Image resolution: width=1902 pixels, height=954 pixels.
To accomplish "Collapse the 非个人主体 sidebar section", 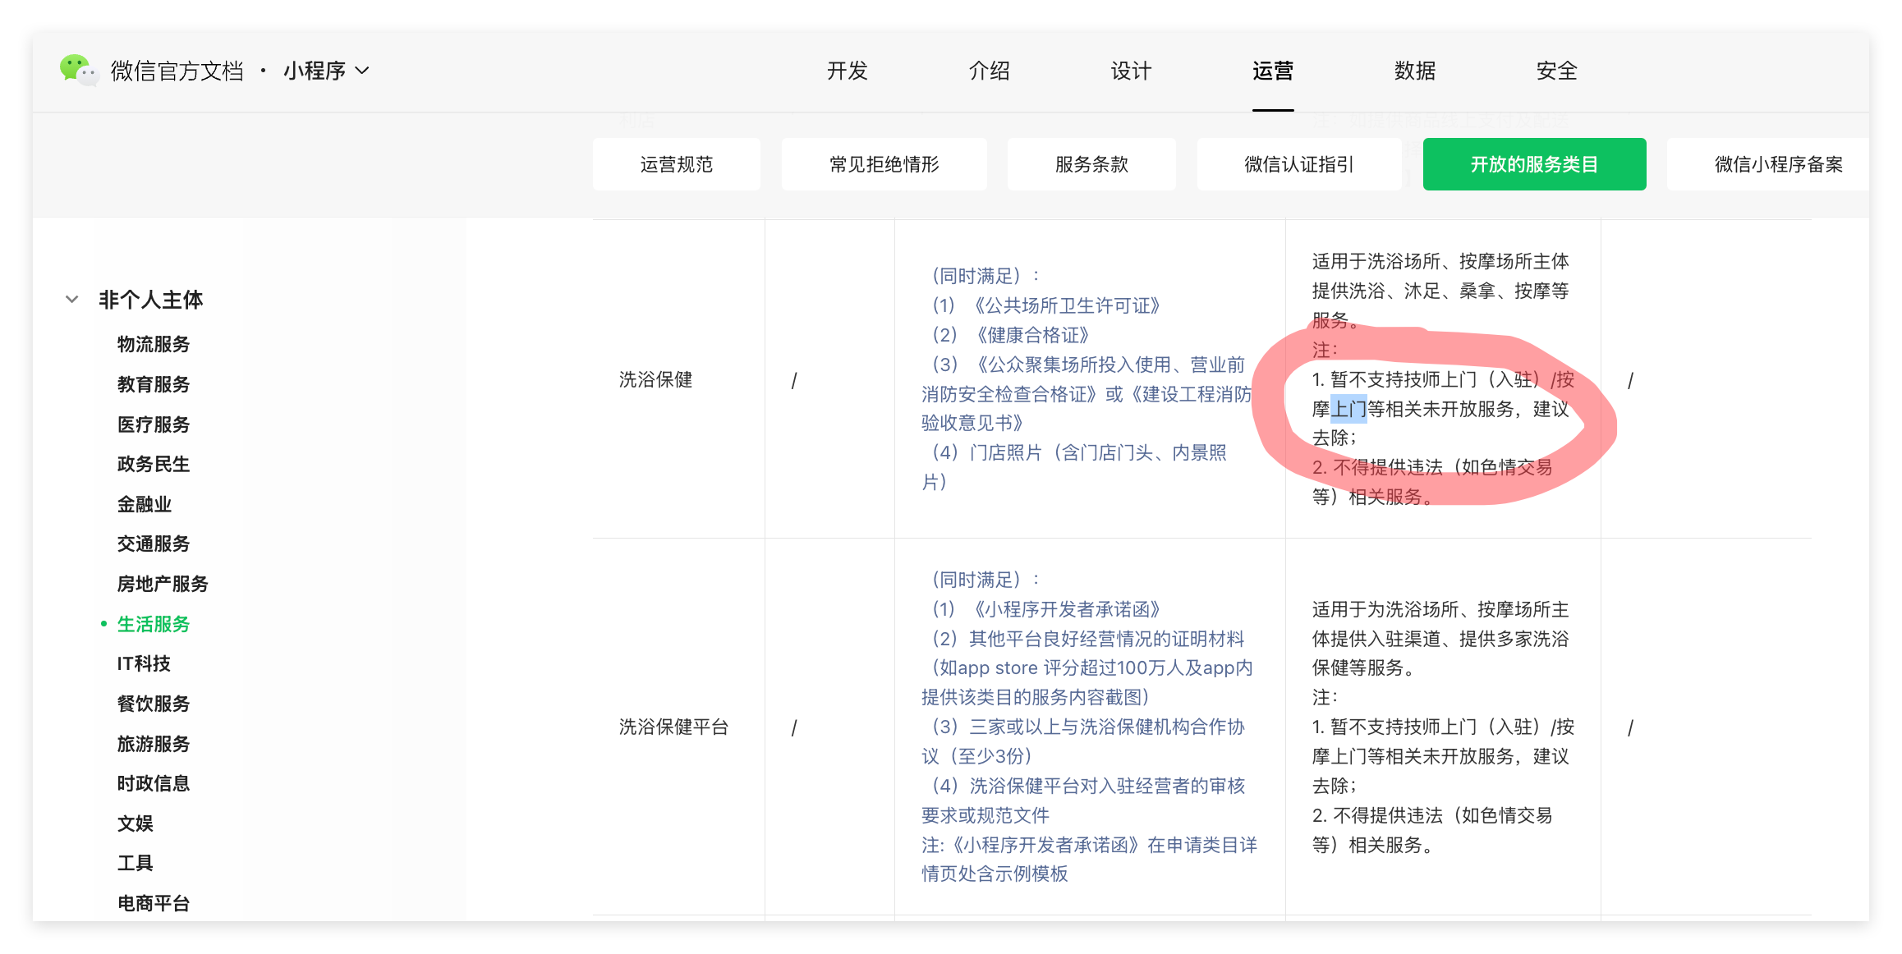I will (72, 300).
